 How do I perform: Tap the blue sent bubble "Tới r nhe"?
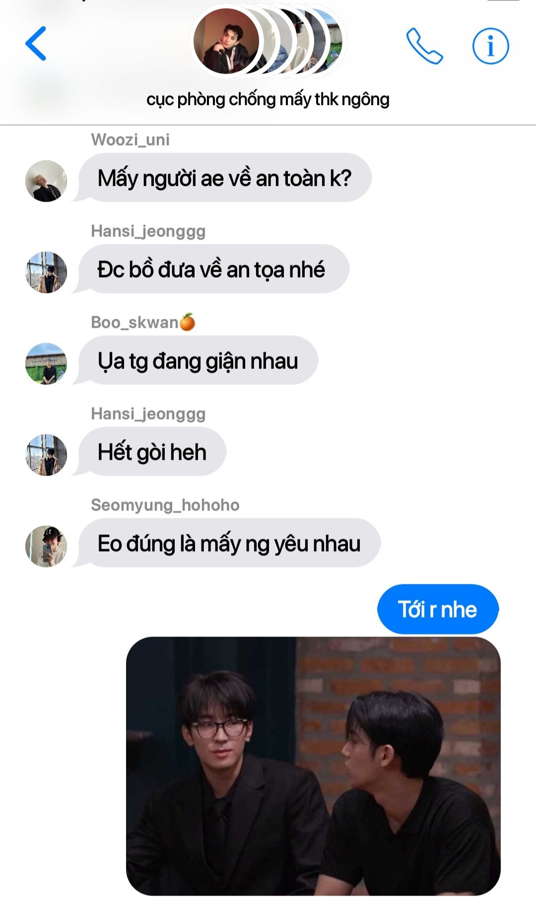438,609
